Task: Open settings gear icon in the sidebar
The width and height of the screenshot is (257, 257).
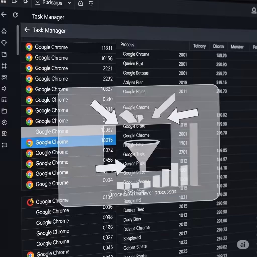Action: pyautogui.click(x=4, y=122)
